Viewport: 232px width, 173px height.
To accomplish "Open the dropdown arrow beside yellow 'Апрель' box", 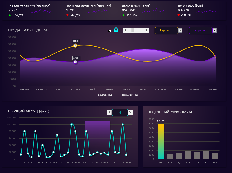I will pos(180,30).
